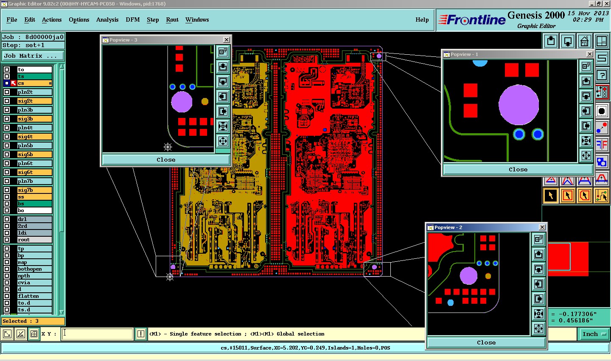The image size is (611, 361).
Task: Toggle display checkbox for layer 'pln2t'
Action: pyautogui.click(x=7, y=92)
